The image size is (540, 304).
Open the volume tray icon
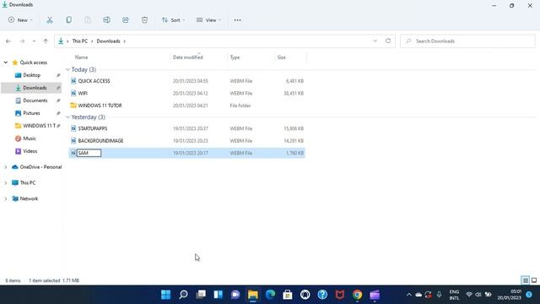tap(478, 295)
